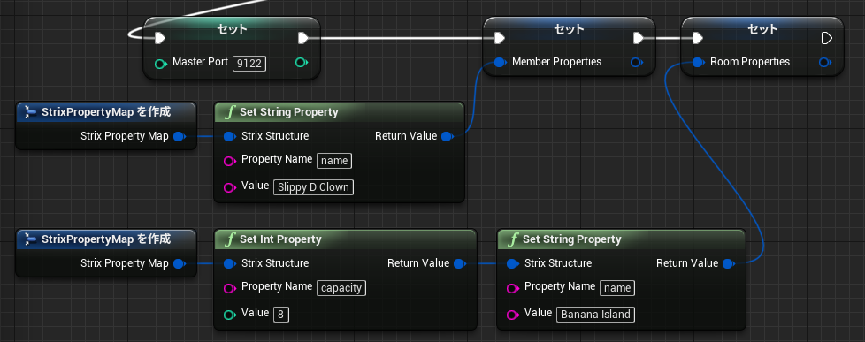Image resolution: width=865 pixels, height=342 pixels.
Task: Click exec output pin of Master Port Set node
Action: point(303,38)
